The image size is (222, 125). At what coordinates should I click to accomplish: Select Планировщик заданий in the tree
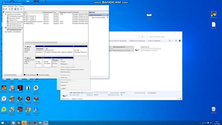tap(15, 16)
